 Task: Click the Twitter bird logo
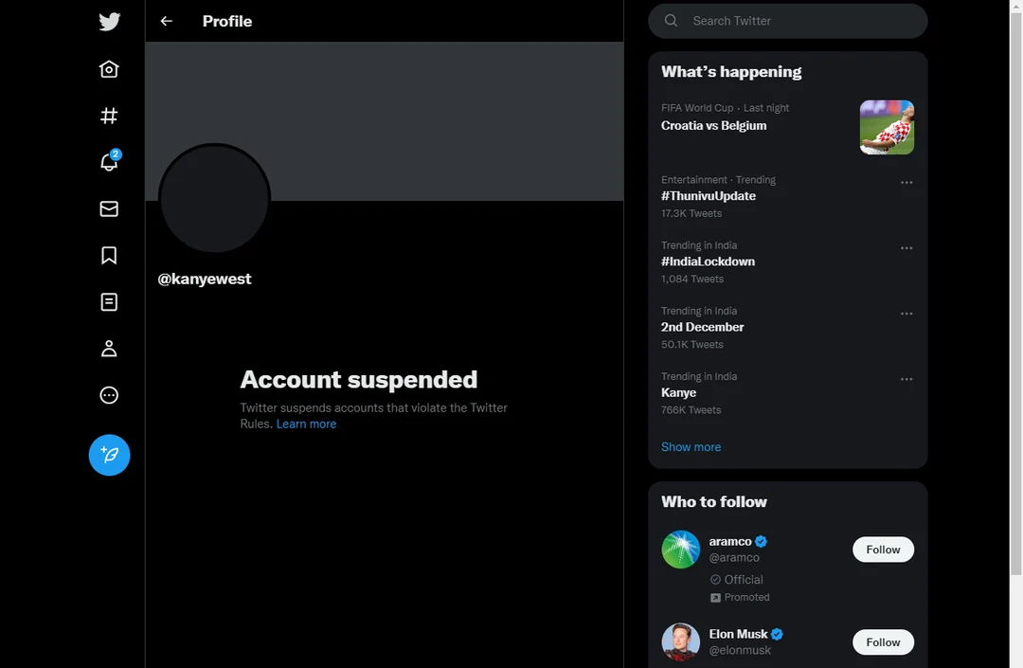point(109,21)
